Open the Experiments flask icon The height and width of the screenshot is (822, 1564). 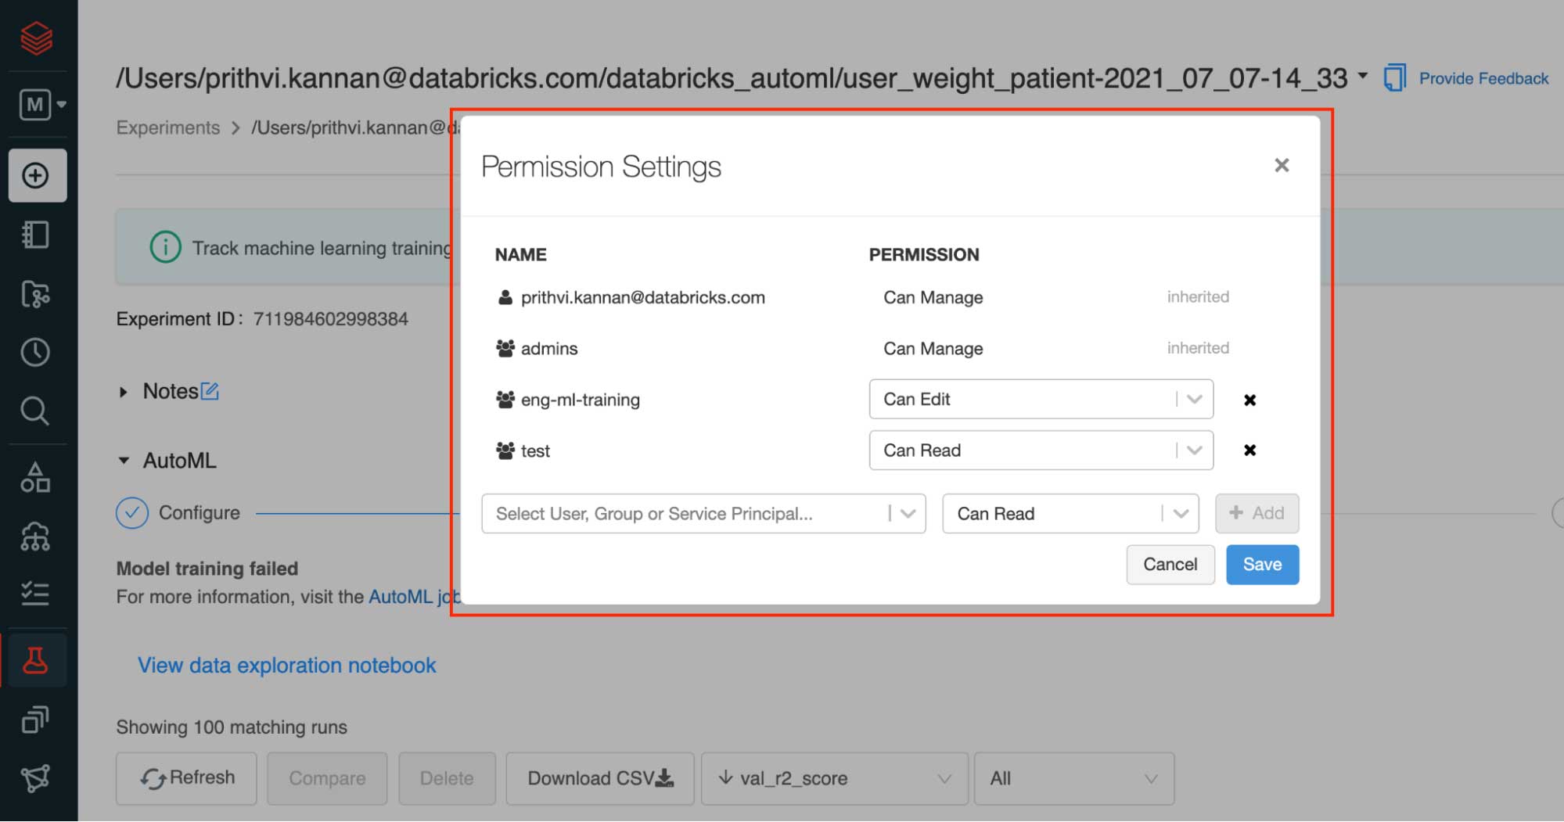coord(36,661)
